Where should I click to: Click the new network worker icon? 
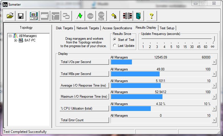[x=56, y=16]
